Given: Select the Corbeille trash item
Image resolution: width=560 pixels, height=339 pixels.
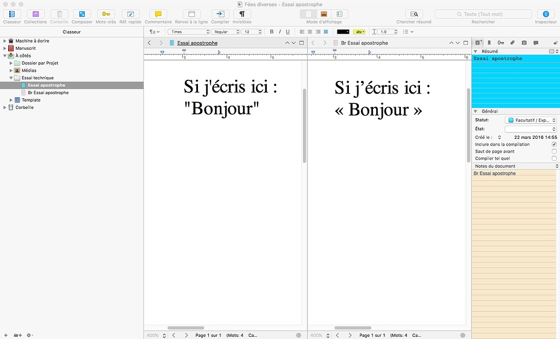Looking at the screenshot, I should coord(24,107).
